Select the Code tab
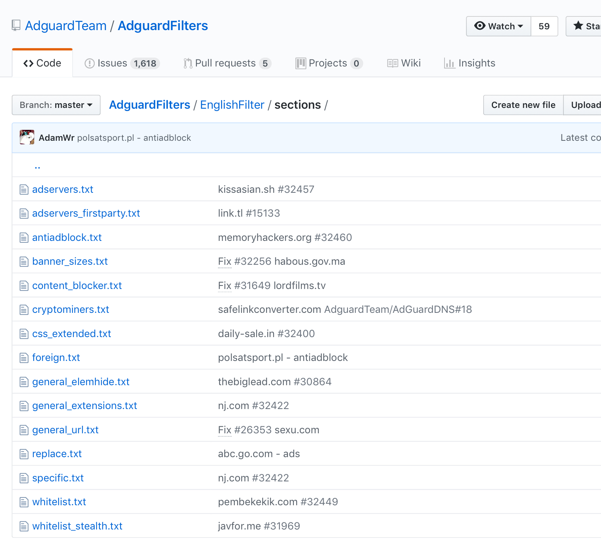Image resolution: width=601 pixels, height=551 pixels. [x=42, y=63]
